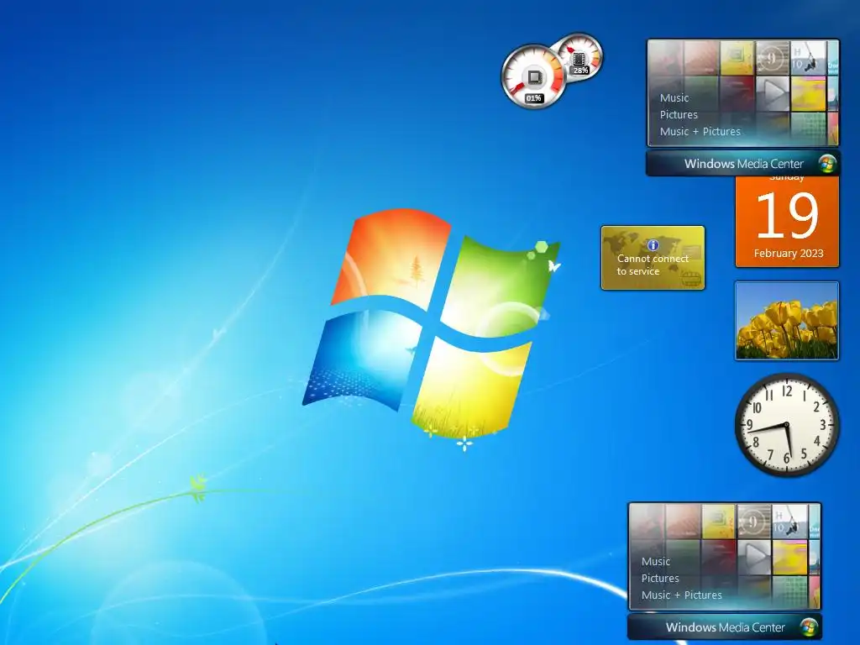
Task: Open Pictures in the lower Media Center gadget
Action: click(x=660, y=578)
